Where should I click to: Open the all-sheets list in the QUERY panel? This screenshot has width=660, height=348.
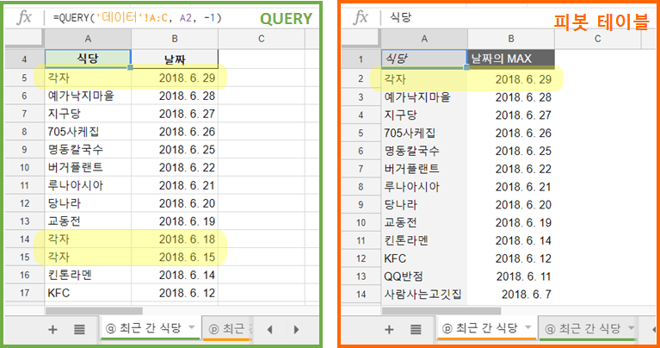coord(79,328)
